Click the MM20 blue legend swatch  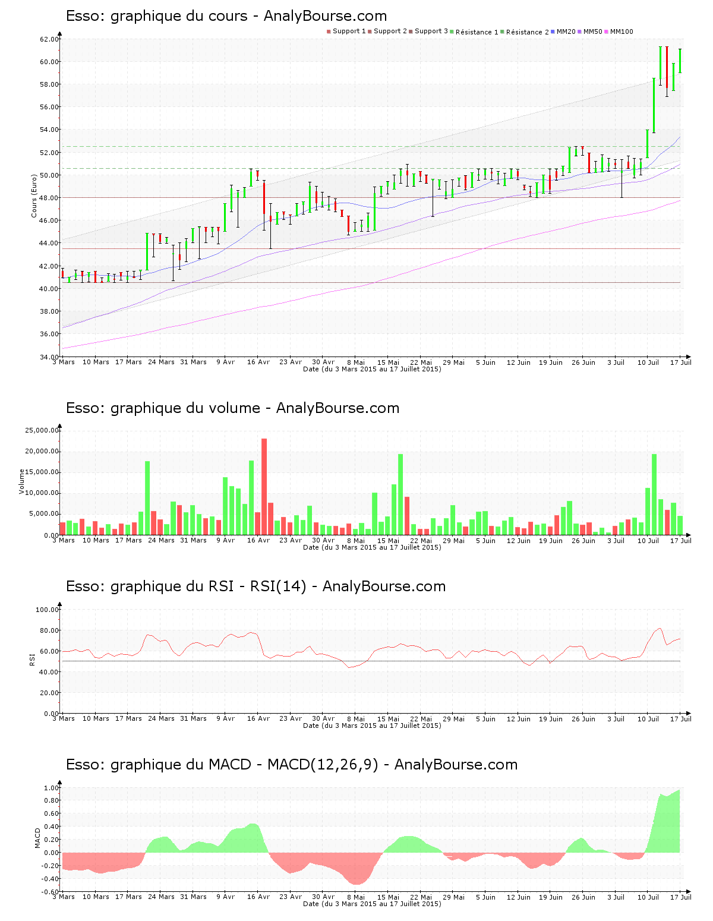pyautogui.click(x=553, y=31)
